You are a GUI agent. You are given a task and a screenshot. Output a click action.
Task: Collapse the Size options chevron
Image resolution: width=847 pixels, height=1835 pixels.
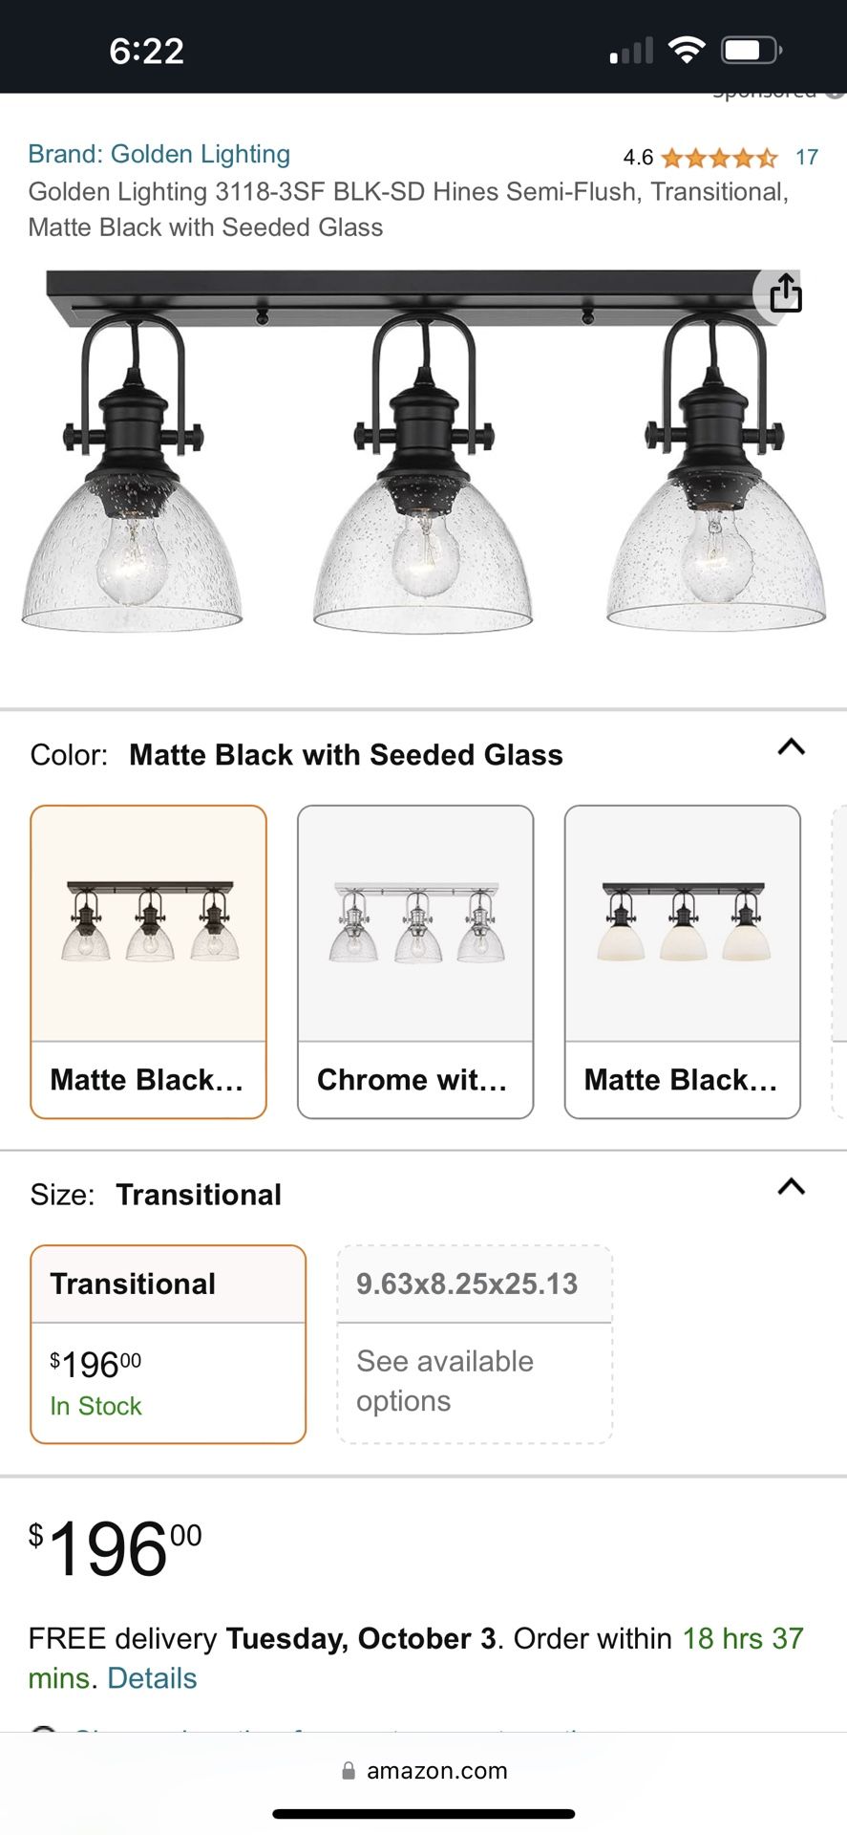click(792, 1187)
